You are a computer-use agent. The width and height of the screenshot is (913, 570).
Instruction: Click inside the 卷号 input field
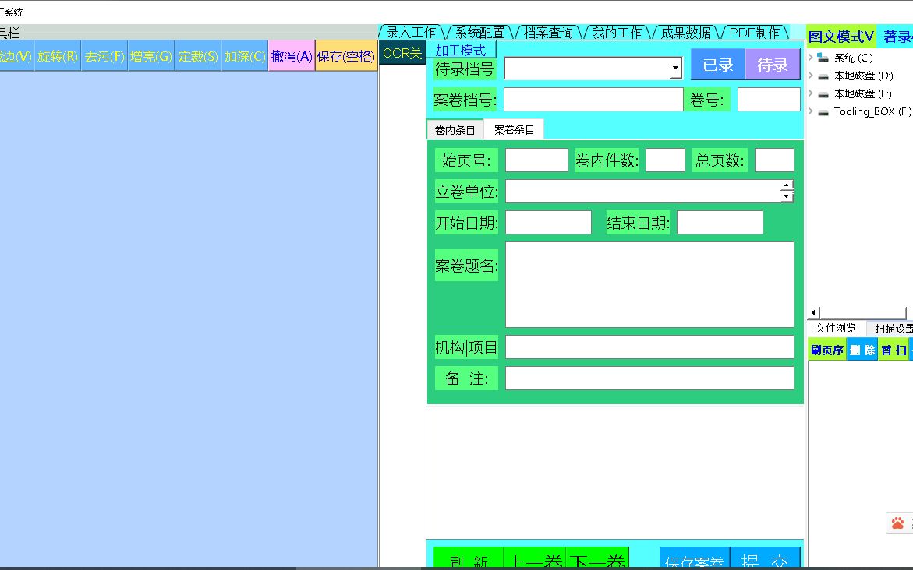point(770,99)
